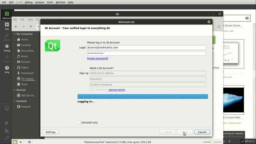Close the Maintain Qt dialog
Image resolution: width=256 pixels, height=144 pixels.
(x=209, y=22)
